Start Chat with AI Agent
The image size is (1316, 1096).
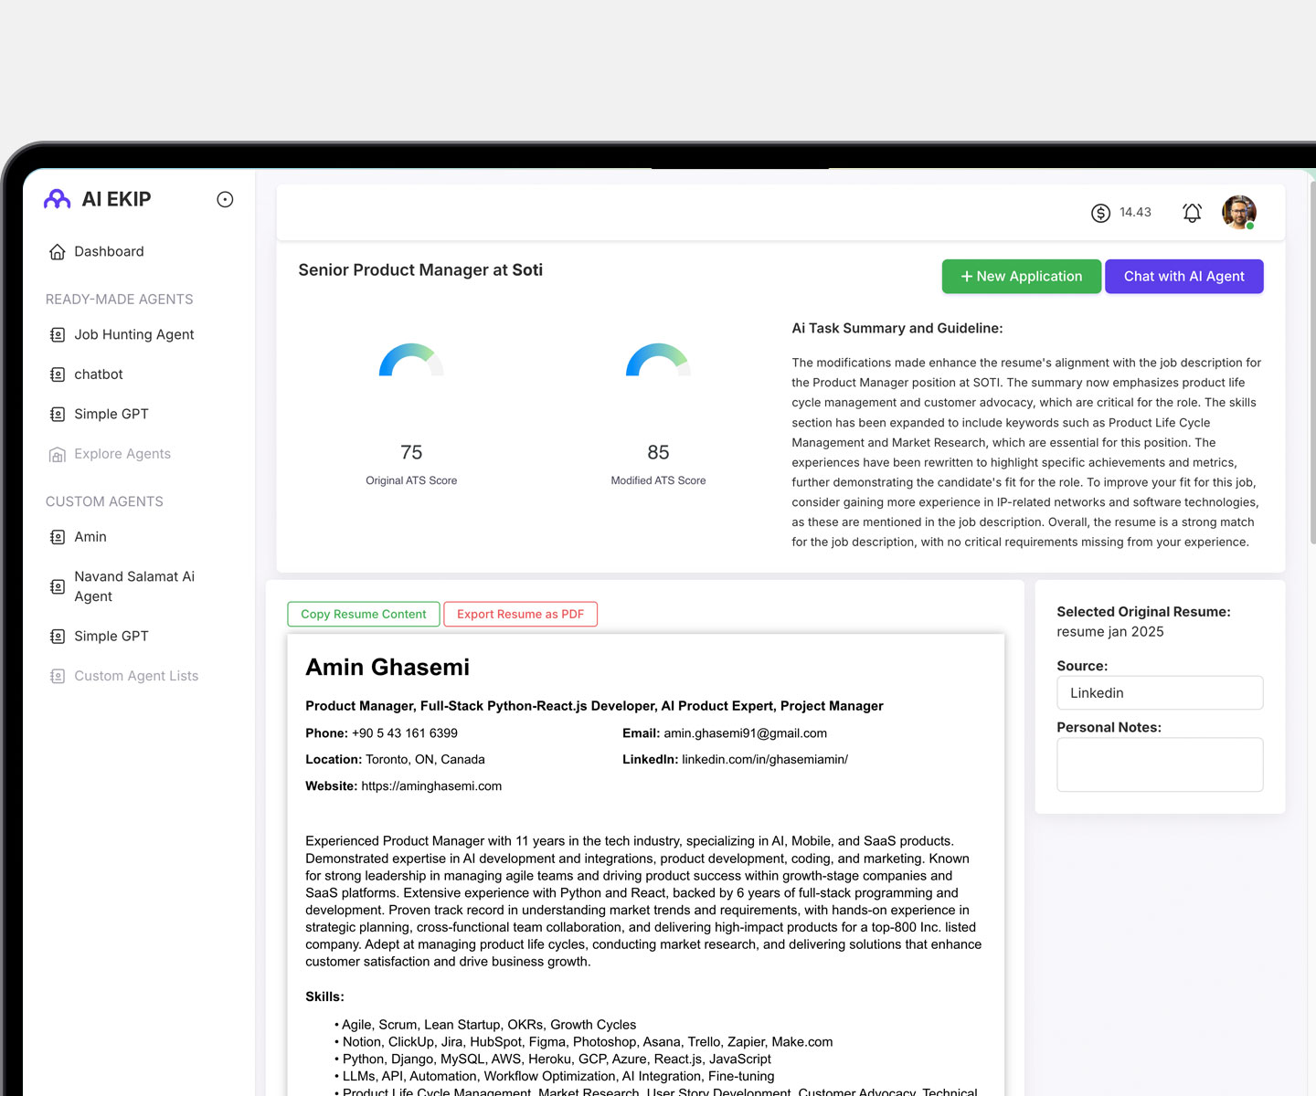click(1183, 277)
